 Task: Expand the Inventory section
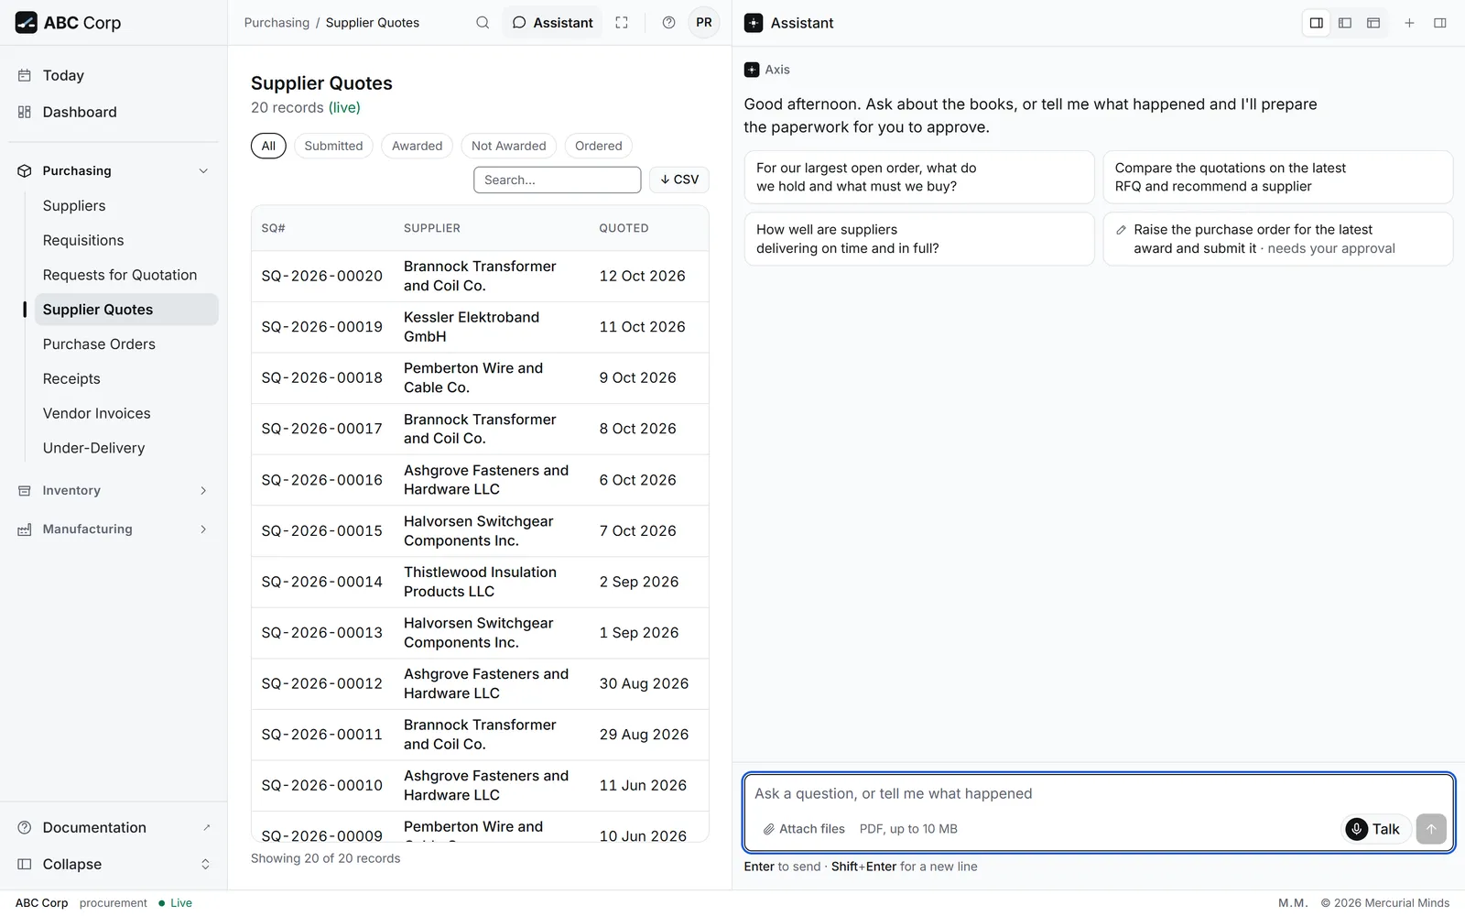[114, 490]
